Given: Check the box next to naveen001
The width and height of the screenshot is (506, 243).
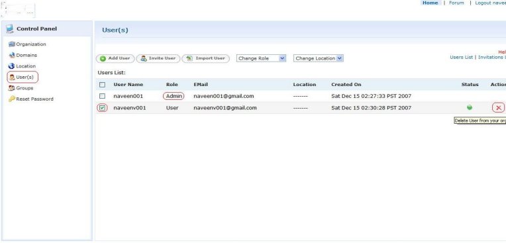Looking at the screenshot, I should [102, 96].
